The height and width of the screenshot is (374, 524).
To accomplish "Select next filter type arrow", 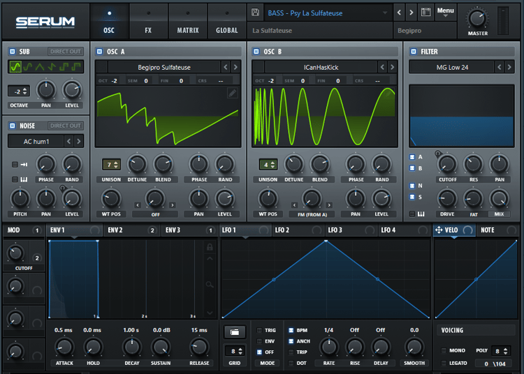I will point(509,67).
